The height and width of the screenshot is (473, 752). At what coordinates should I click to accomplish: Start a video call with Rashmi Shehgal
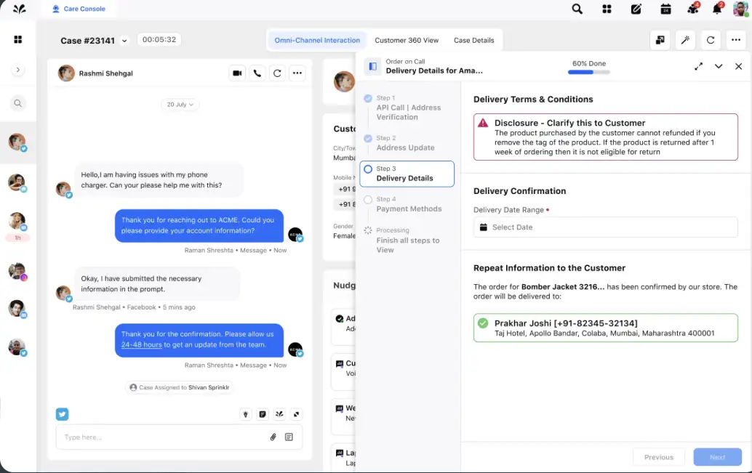click(x=237, y=73)
